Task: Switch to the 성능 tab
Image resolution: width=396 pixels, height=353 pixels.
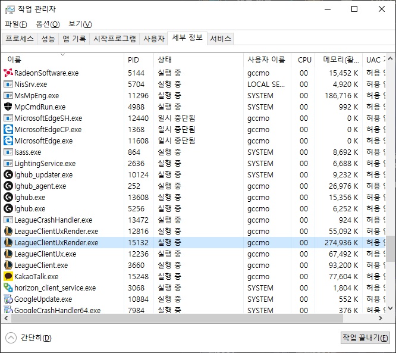Action: tap(48, 39)
